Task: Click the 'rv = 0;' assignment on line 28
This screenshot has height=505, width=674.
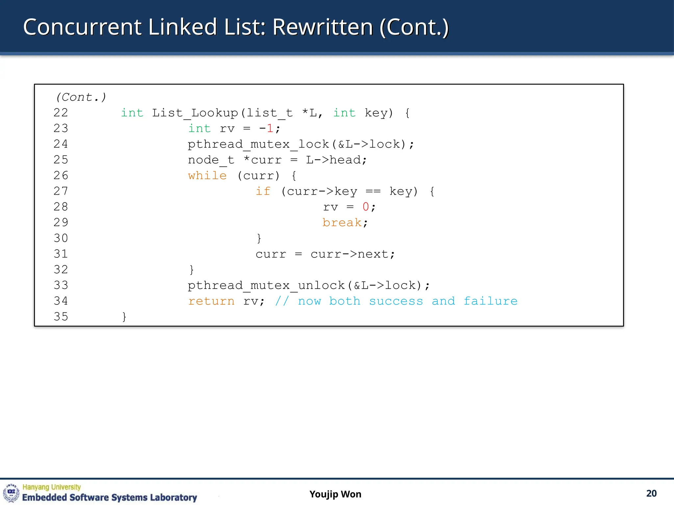Action: [x=349, y=207]
